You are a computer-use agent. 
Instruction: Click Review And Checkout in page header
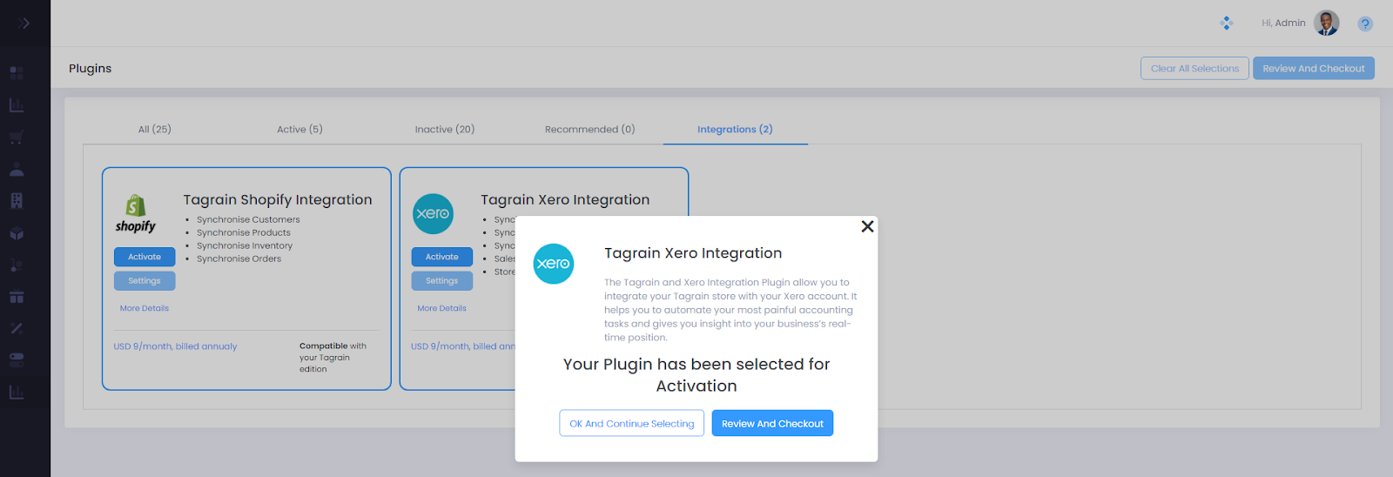1314,68
